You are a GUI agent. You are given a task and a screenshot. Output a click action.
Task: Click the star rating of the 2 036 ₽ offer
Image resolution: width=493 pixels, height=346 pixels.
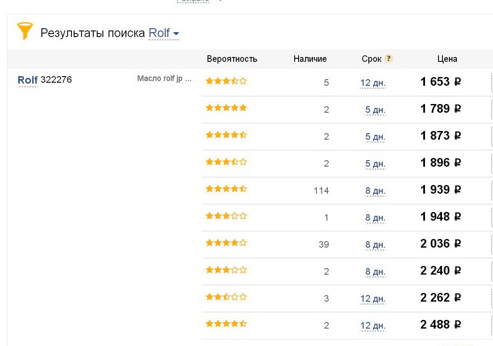tap(226, 243)
